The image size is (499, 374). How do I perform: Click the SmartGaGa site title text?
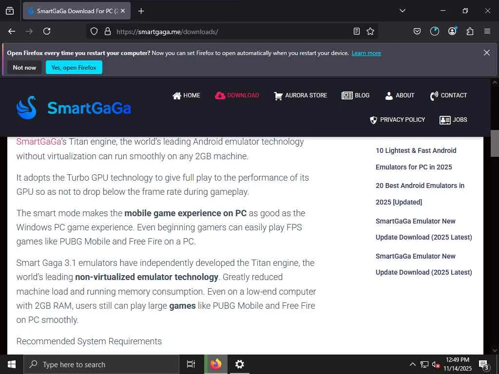pyautogui.click(x=89, y=108)
